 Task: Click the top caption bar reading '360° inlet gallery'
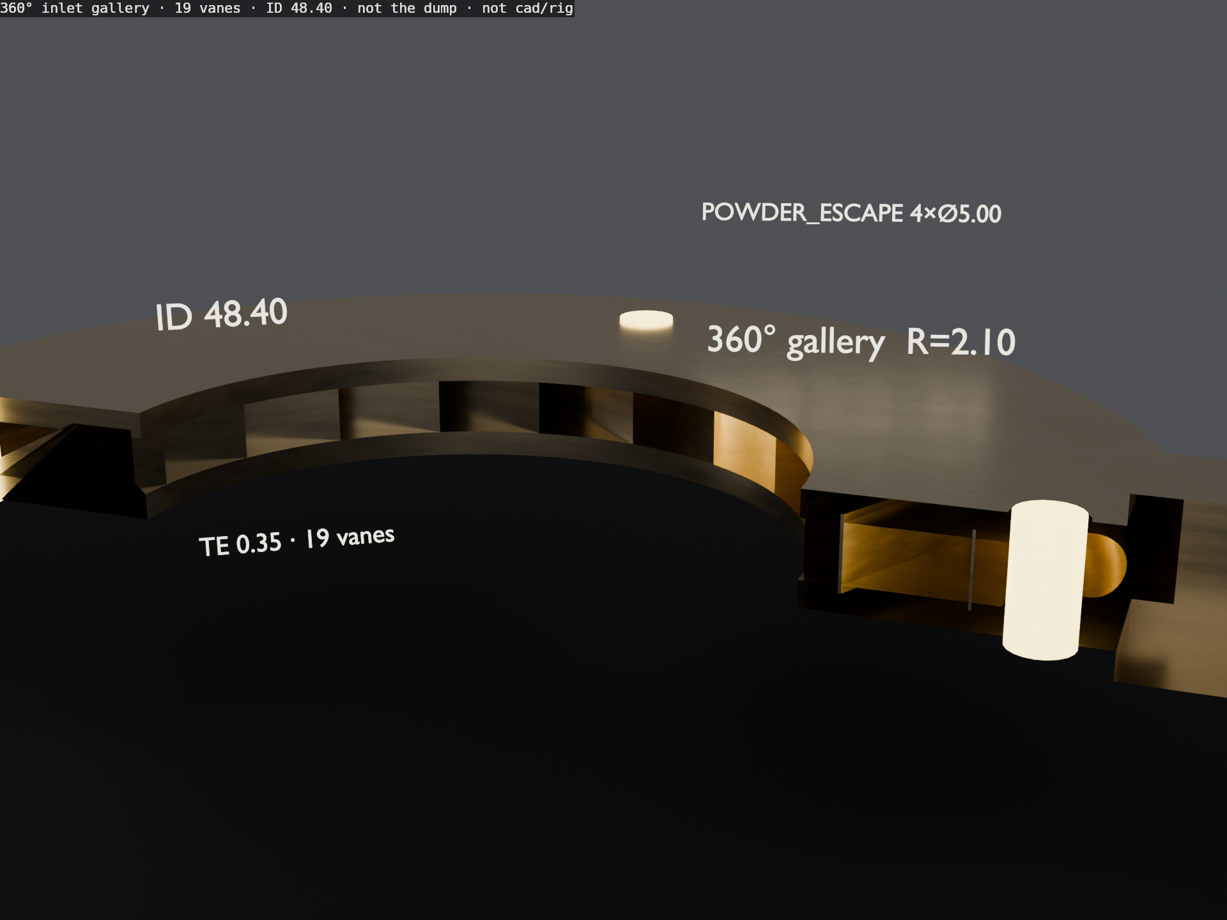click(x=287, y=8)
